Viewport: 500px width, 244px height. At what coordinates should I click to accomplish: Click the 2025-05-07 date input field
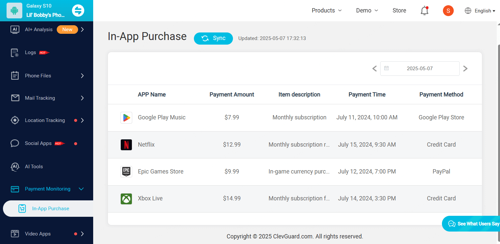pos(420,69)
